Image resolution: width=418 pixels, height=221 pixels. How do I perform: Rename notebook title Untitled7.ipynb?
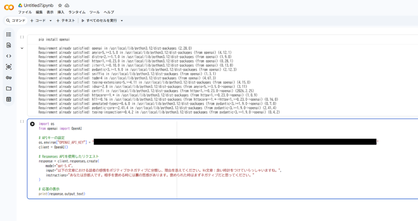[38, 5]
